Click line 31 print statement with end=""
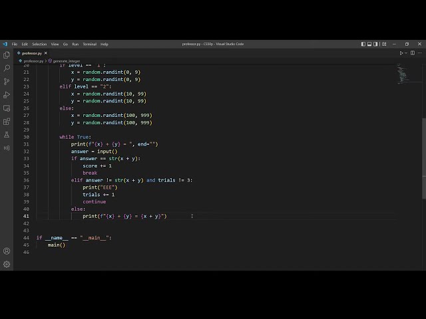This screenshot has height=319, width=426. click(x=114, y=144)
